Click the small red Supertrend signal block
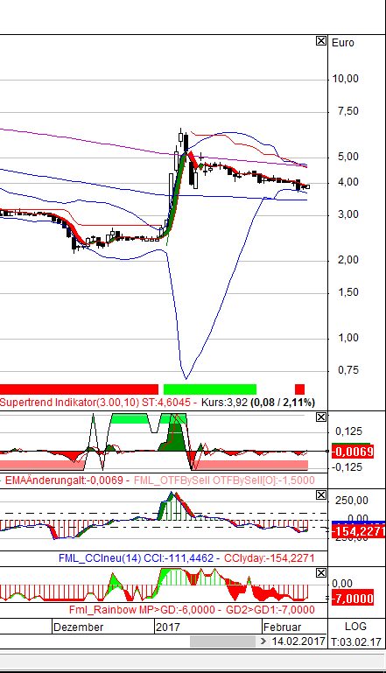386x673 pixels. pos(299,389)
